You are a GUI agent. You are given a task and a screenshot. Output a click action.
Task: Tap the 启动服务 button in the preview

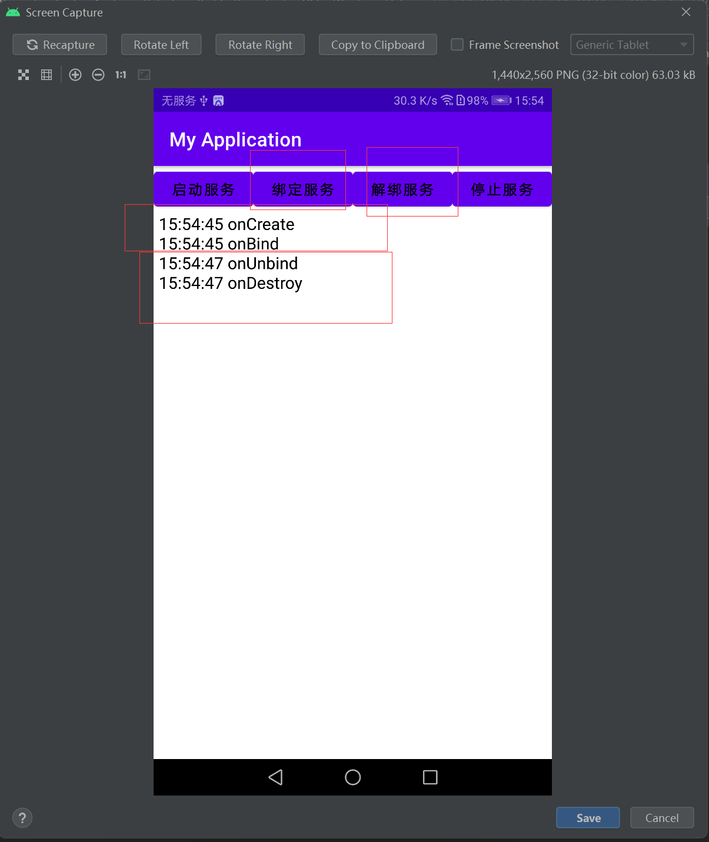204,189
